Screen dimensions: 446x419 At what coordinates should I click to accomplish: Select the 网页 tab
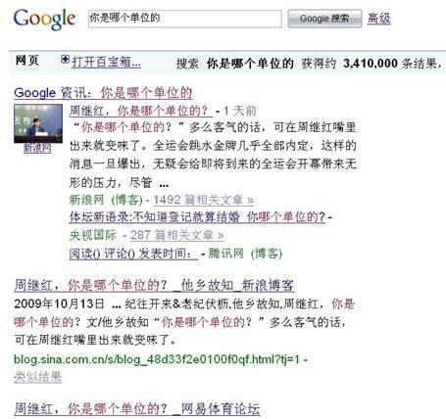click(27, 61)
